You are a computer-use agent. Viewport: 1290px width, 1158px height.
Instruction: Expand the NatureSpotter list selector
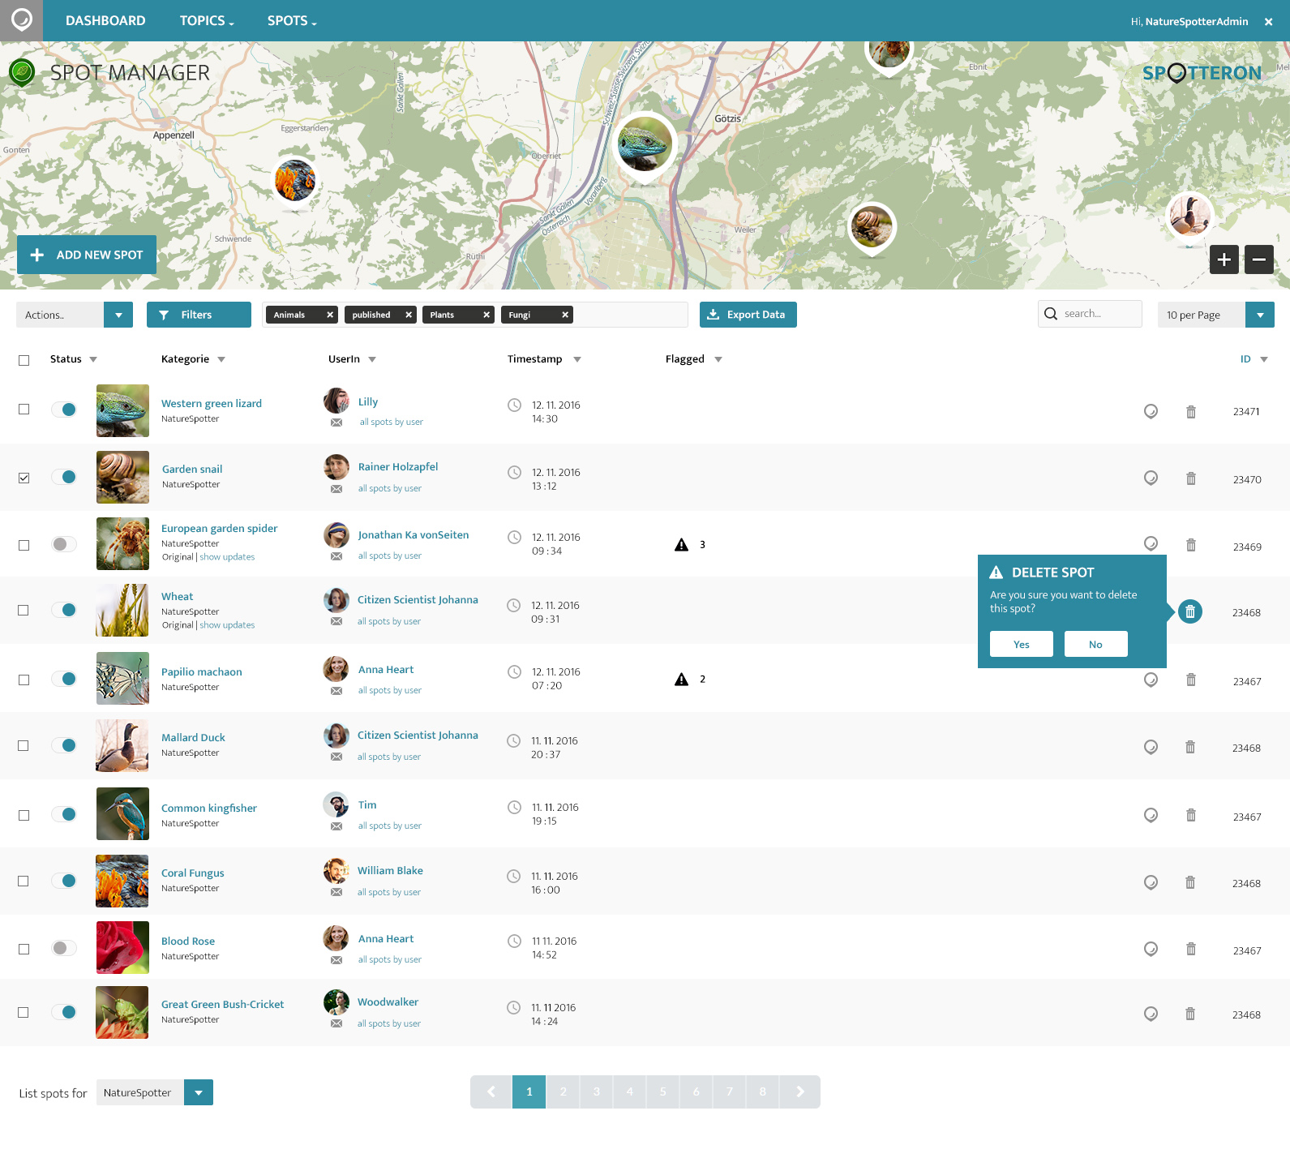click(x=199, y=1092)
